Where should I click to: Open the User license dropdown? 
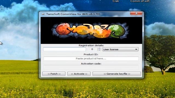[120, 49]
